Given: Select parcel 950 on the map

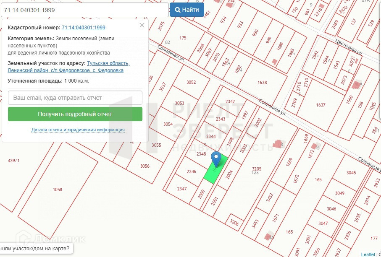Looking at the screenshot, I should coord(255,33).
